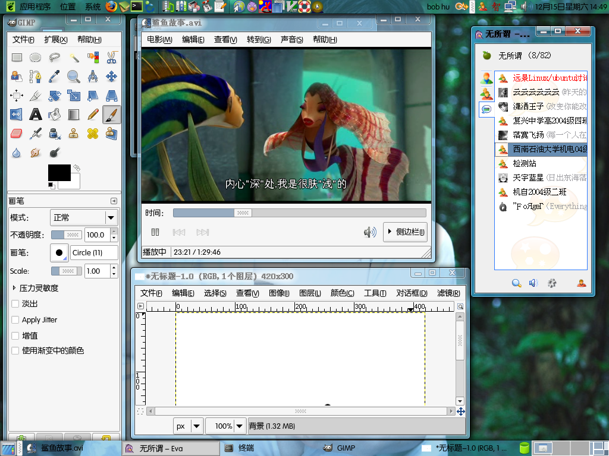Open brush selector showing Circle (11)
The height and width of the screenshot is (456, 609).
point(59,253)
